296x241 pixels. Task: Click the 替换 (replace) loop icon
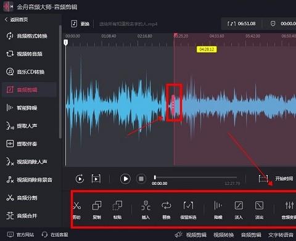coord(166,205)
